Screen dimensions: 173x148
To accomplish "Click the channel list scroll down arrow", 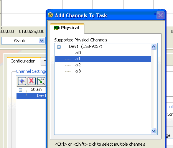I will tap(154, 131).
